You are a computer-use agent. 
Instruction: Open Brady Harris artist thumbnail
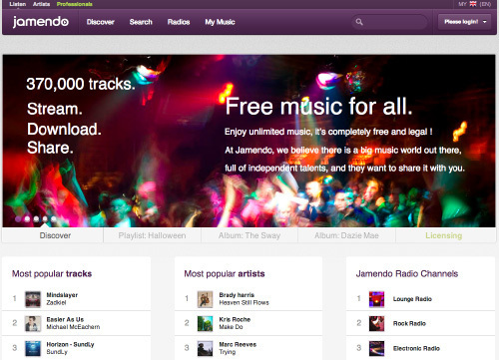click(x=205, y=299)
